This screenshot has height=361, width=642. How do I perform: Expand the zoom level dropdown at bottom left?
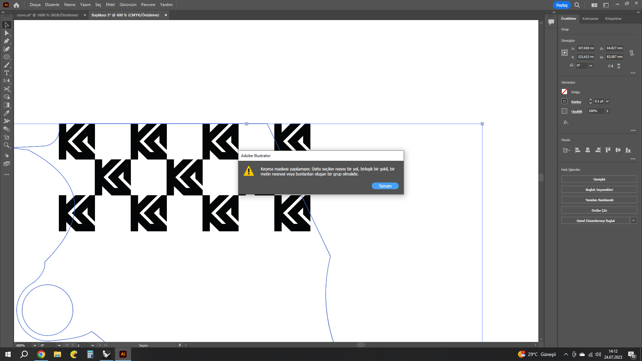coord(34,345)
